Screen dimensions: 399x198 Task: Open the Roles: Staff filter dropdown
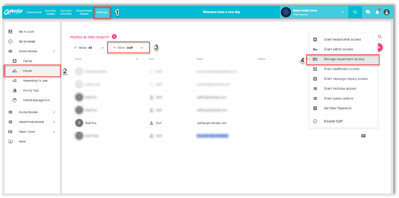pyautogui.click(x=128, y=48)
